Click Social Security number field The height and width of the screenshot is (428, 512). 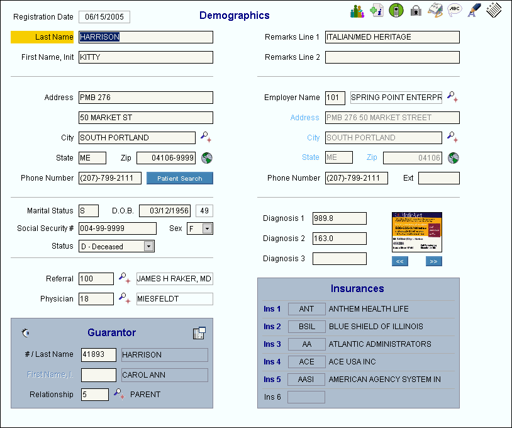(x=118, y=228)
